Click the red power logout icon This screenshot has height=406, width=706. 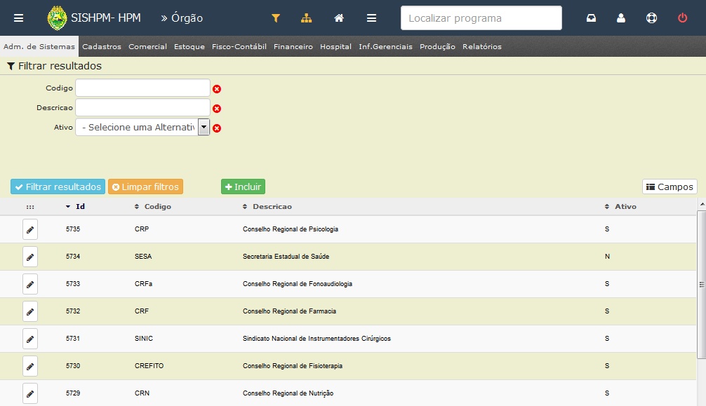[x=683, y=18]
